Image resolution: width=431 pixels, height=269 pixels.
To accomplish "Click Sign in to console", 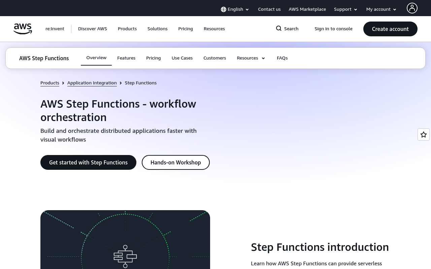I will coord(334,29).
